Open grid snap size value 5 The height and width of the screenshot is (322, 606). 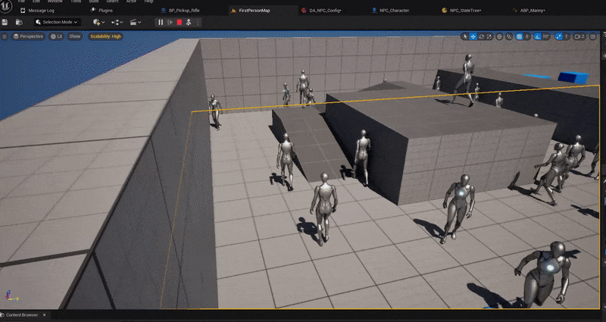click(527, 36)
